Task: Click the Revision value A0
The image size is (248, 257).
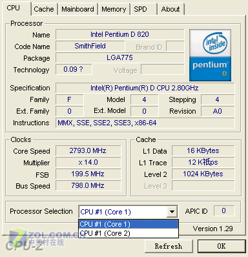Action: click(x=218, y=111)
